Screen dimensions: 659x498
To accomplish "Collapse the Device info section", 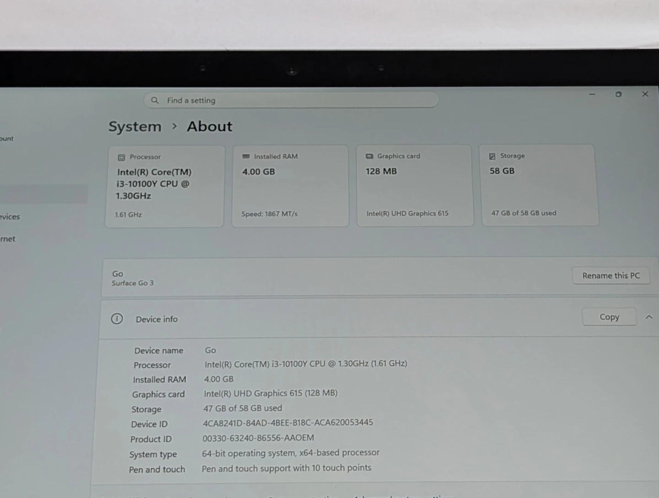I will point(649,317).
